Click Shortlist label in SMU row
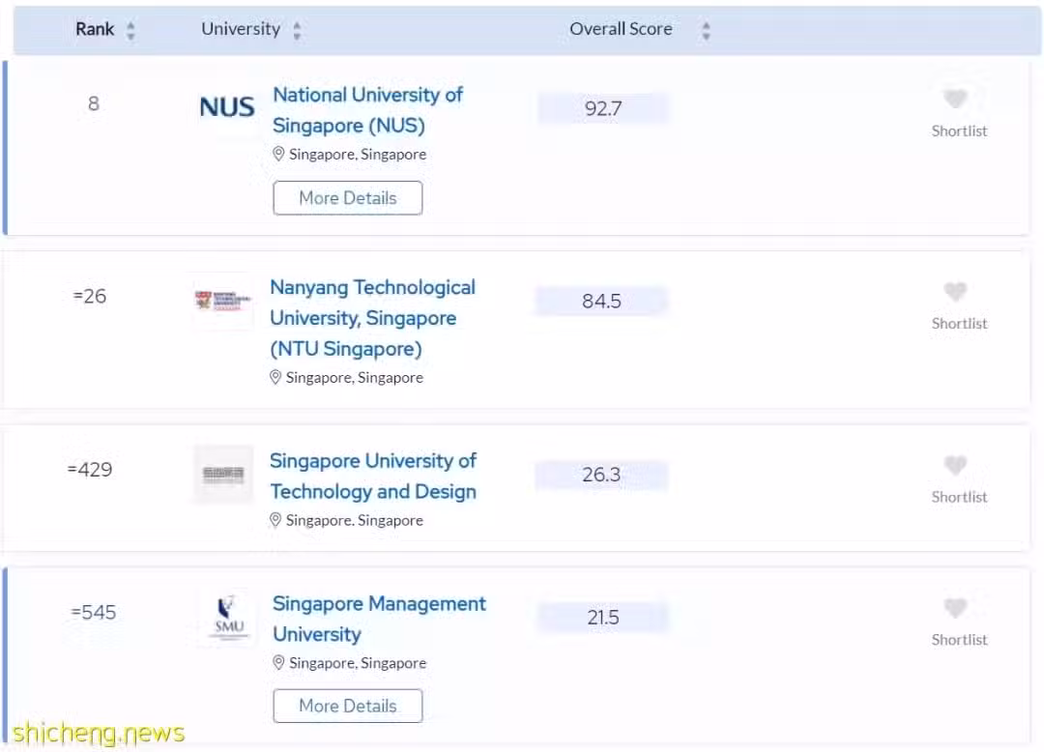The height and width of the screenshot is (752, 1044). (959, 640)
